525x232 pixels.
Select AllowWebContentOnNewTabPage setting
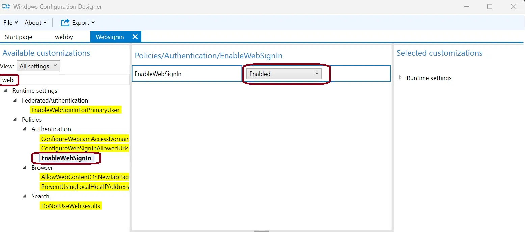84,177
